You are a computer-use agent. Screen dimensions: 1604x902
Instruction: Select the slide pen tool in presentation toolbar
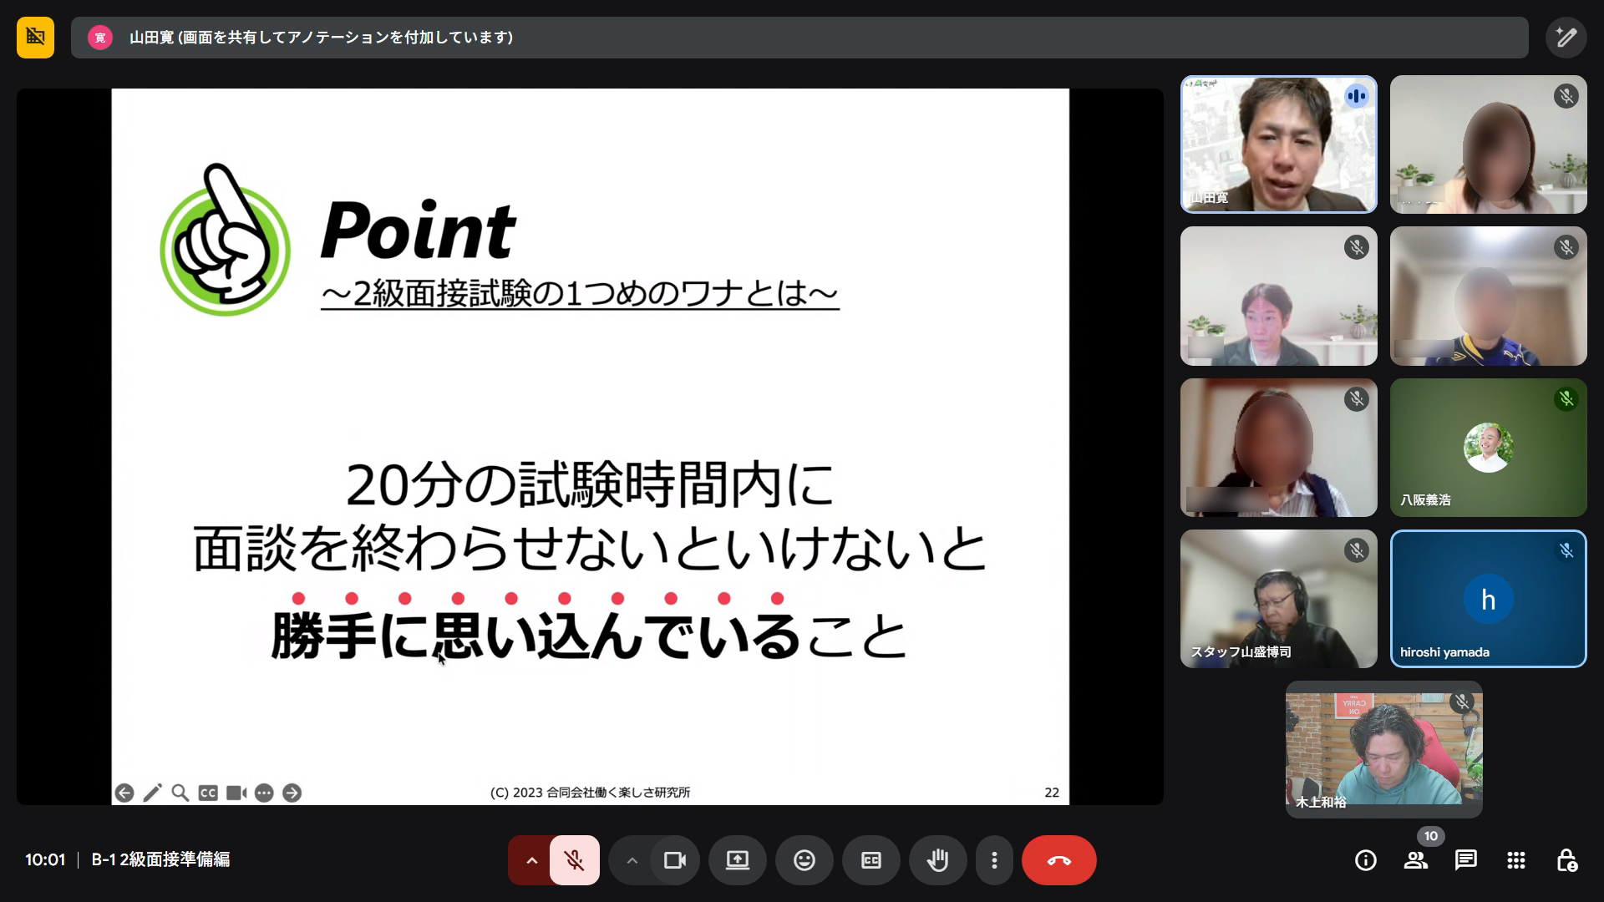(x=152, y=793)
